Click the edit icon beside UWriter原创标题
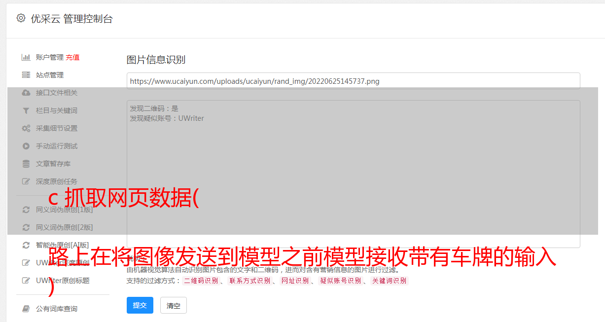This screenshot has width=605, height=322. coord(26,281)
